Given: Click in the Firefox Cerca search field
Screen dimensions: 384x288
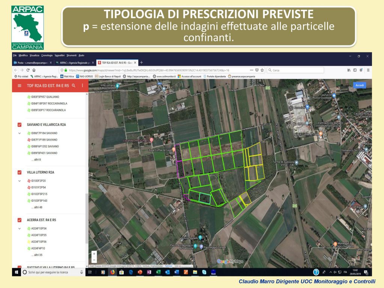Looking at the screenshot, I should [295, 70].
